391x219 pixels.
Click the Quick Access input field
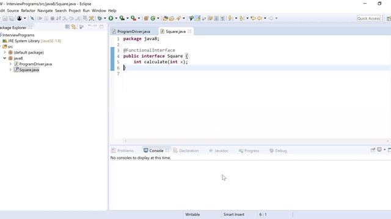[368, 18]
